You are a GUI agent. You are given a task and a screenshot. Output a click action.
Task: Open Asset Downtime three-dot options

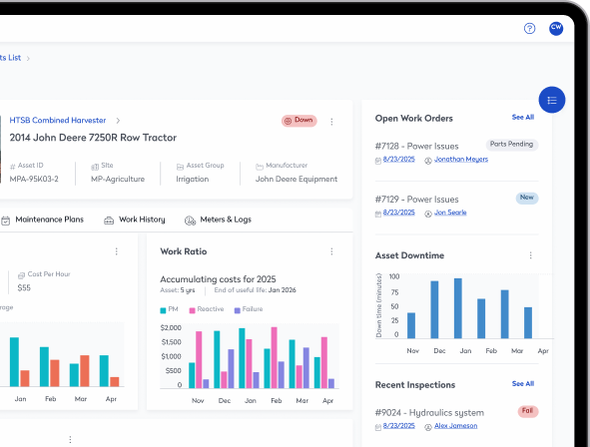530,255
